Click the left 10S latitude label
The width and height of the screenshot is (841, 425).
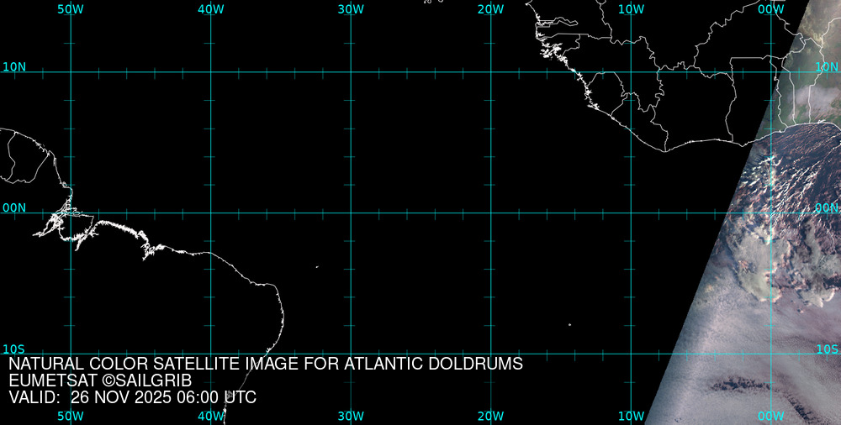coord(14,349)
